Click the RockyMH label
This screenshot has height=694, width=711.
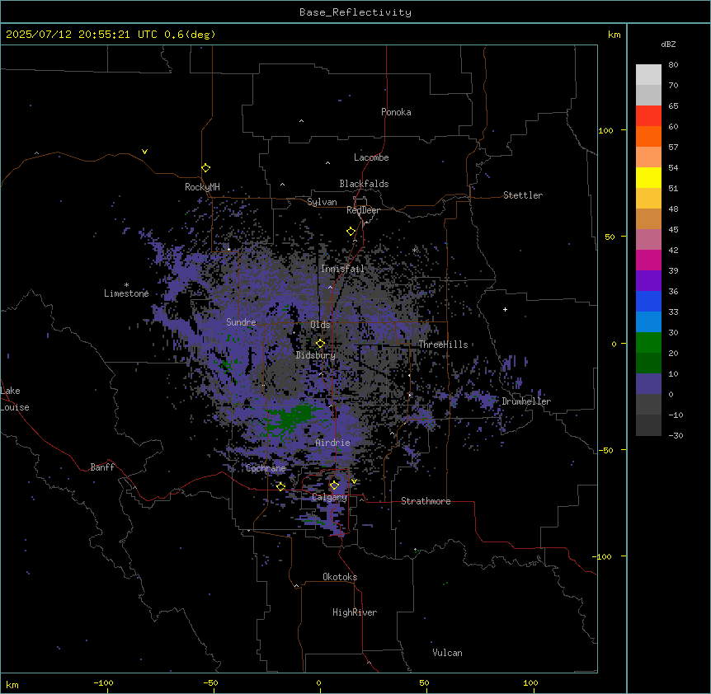(x=202, y=187)
